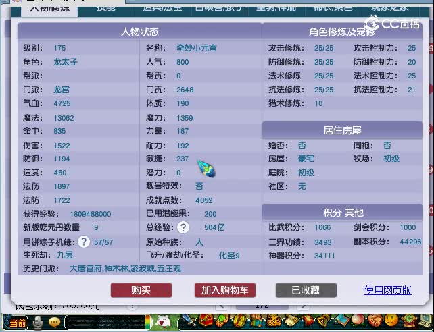Click the 三界功绩 value 3493
The width and height of the screenshot is (434, 332).
pos(323,242)
